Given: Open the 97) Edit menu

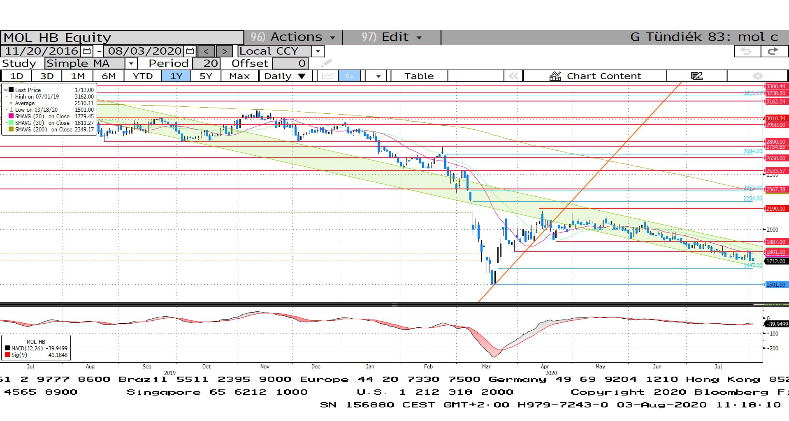Looking at the screenshot, I should pos(391,37).
